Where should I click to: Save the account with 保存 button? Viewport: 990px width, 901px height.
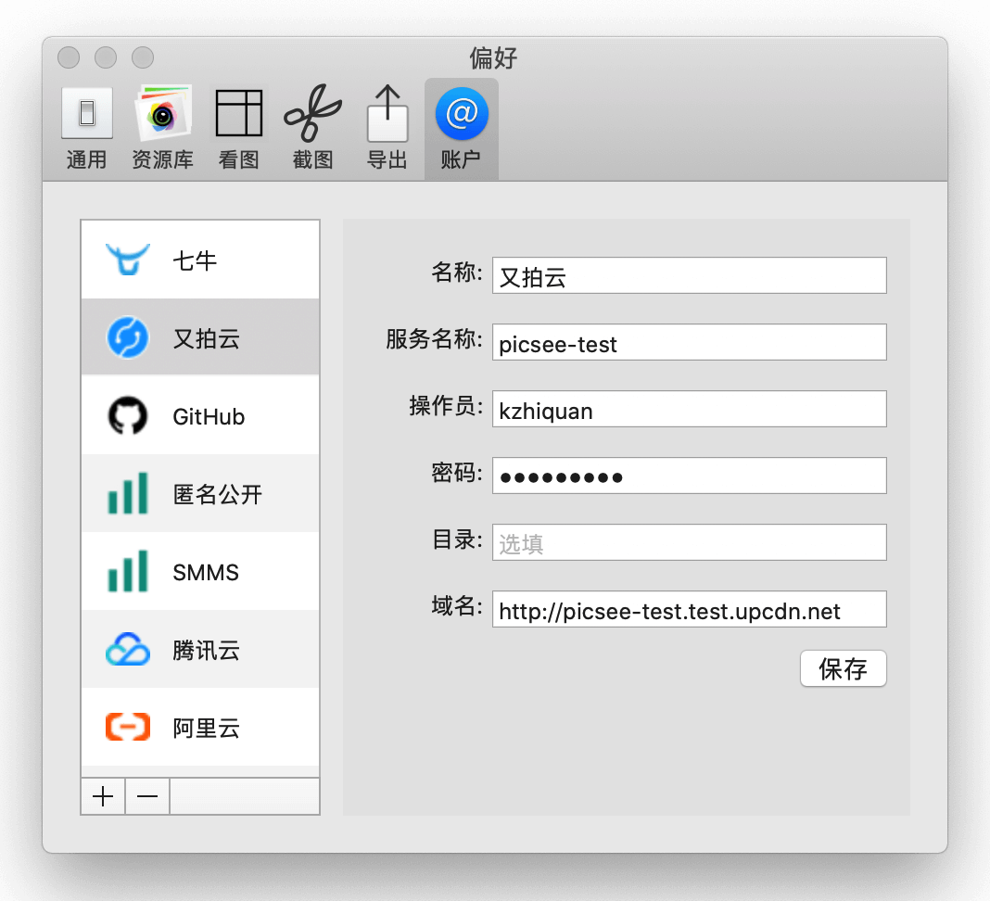pyautogui.click(x=843, y=668)
